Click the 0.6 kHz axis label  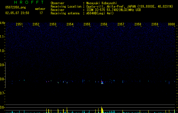(x=2, y=107)
